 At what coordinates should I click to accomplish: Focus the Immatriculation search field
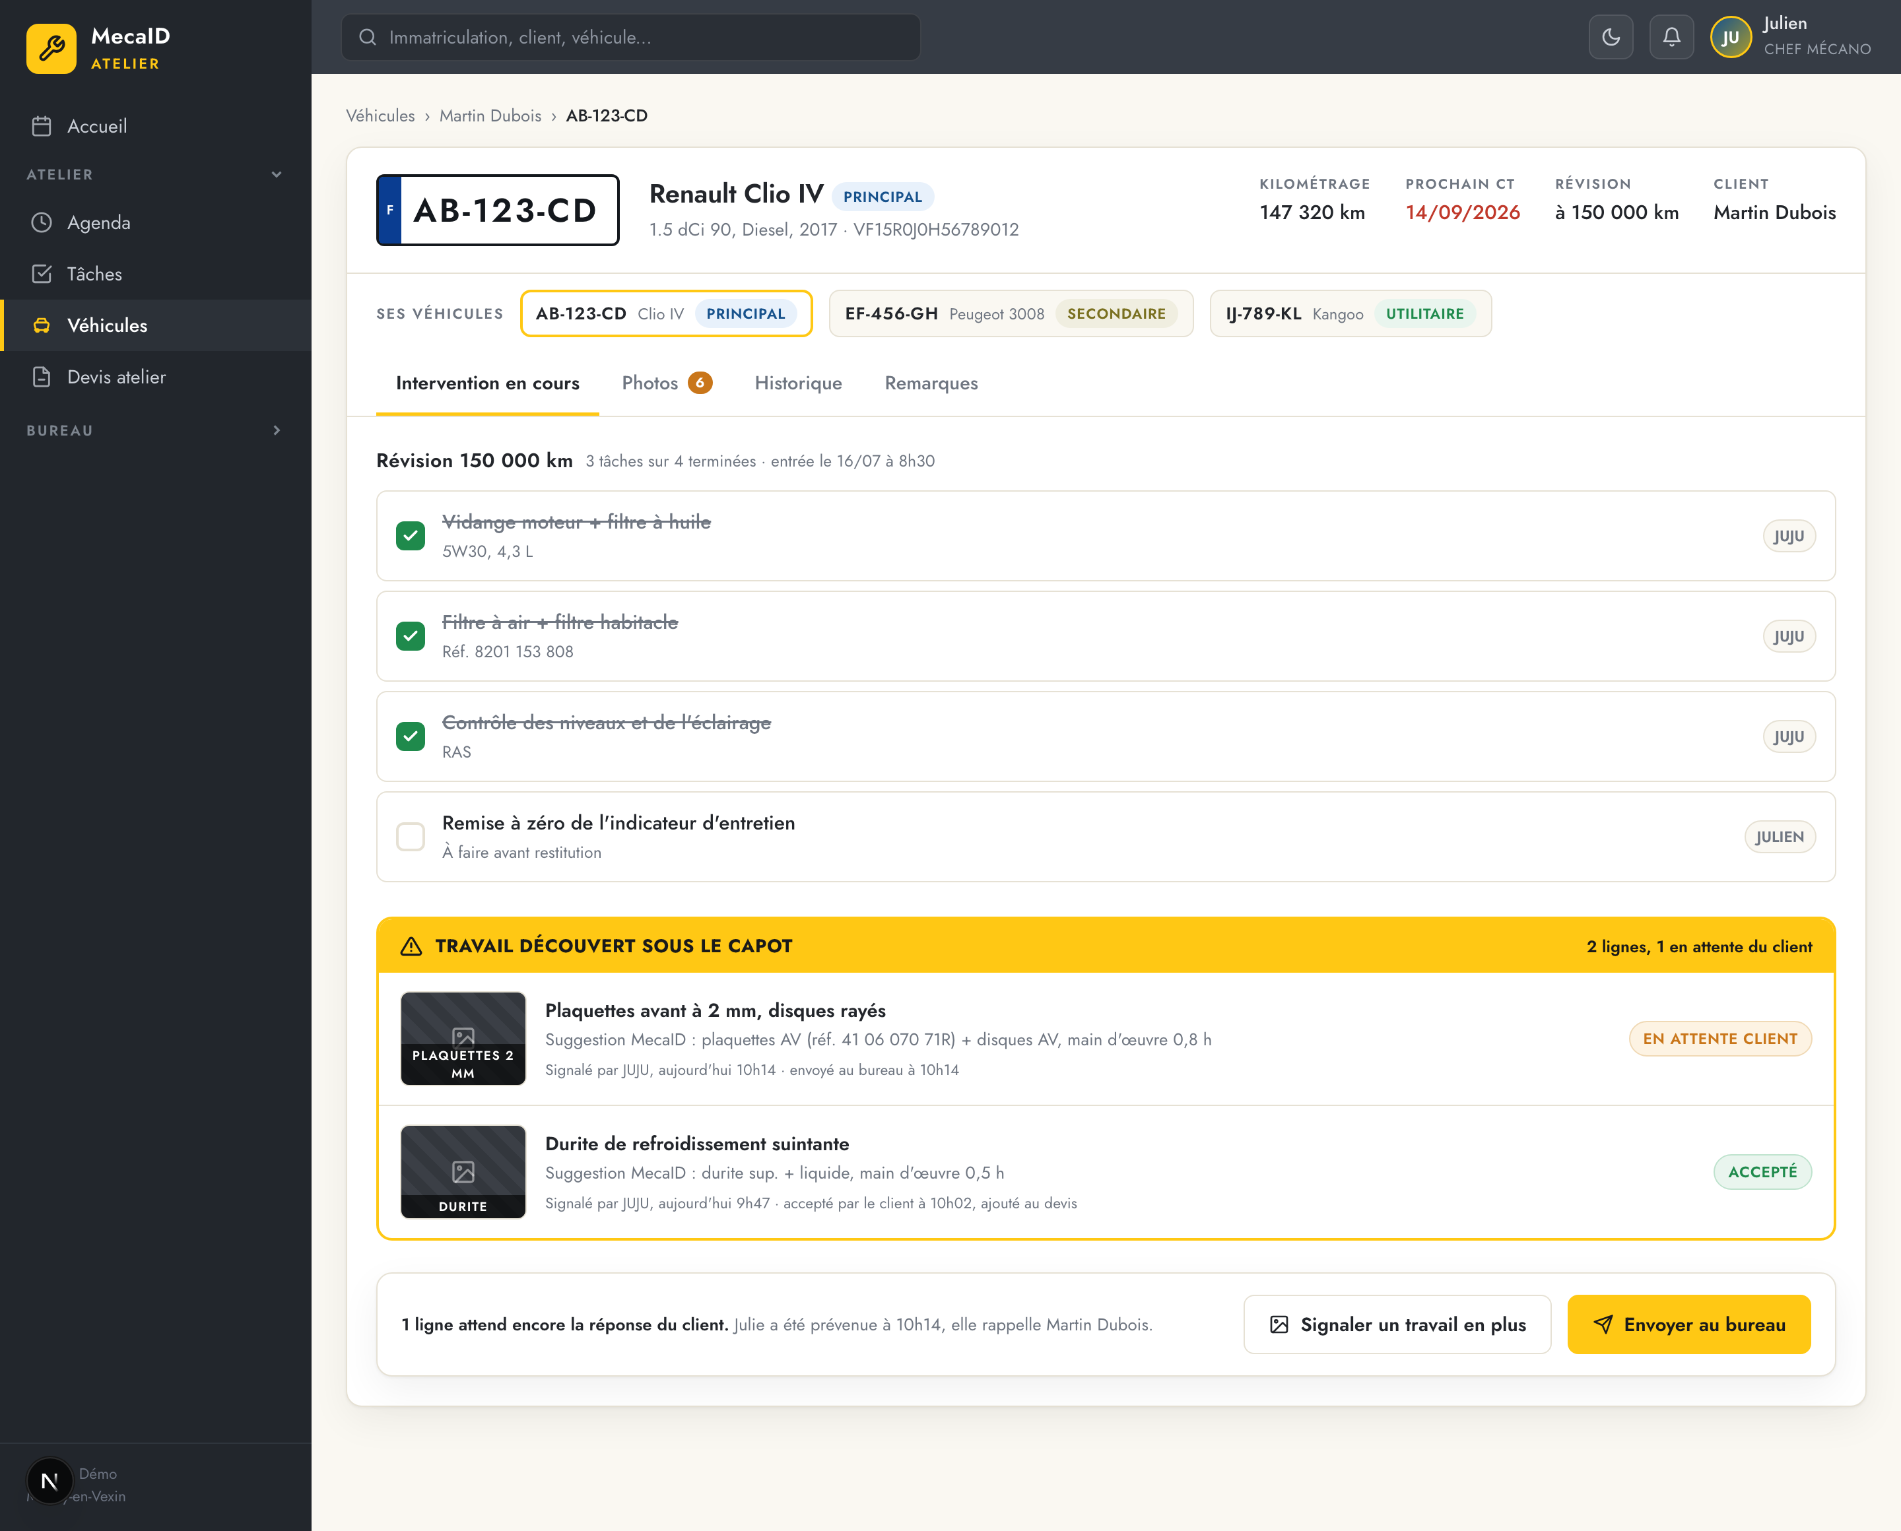631,37
